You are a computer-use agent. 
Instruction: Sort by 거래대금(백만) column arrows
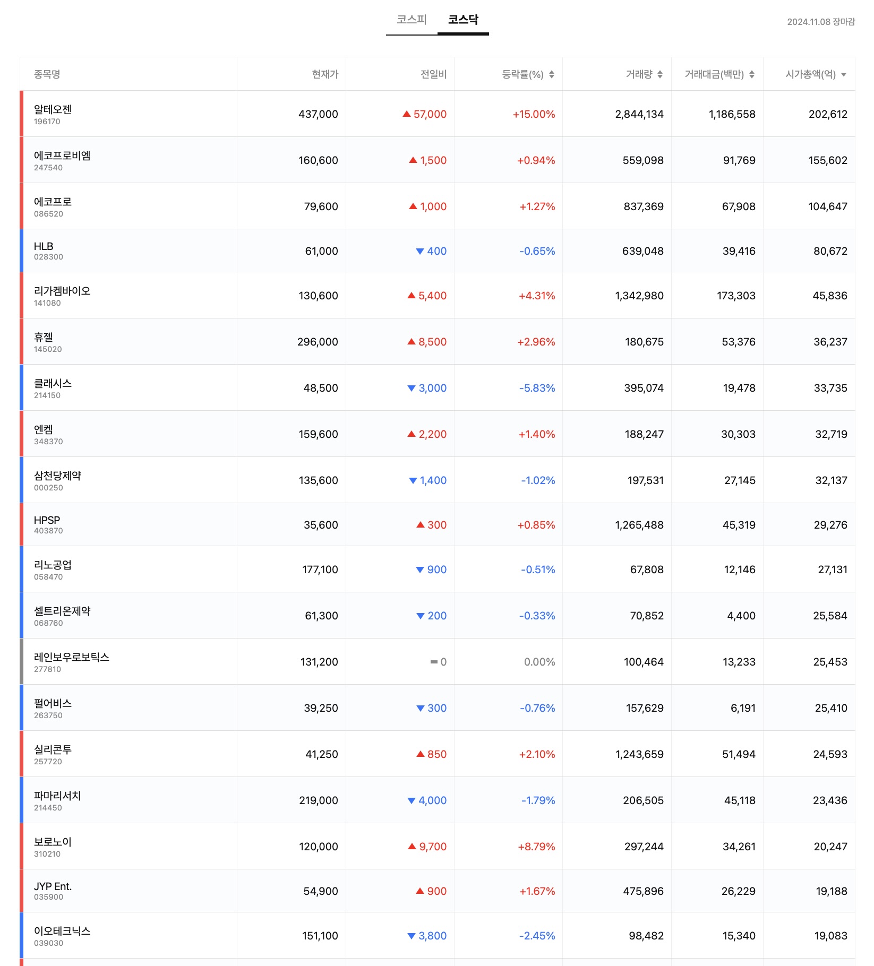[752, 74]
